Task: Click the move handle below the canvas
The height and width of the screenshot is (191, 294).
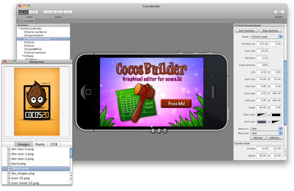Action: 153,131
